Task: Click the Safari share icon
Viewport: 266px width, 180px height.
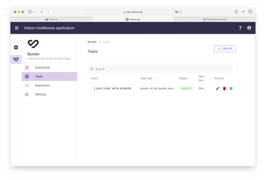Action: 236,12
